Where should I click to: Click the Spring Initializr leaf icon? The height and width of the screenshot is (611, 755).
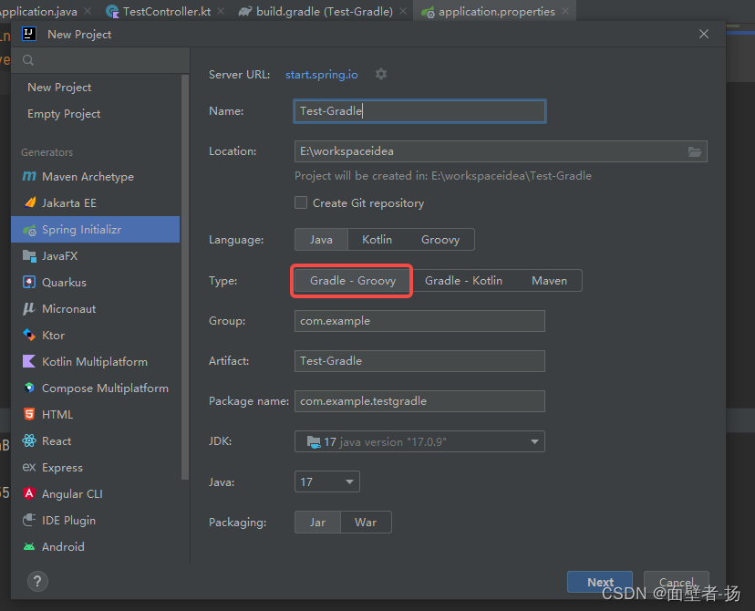point(29,230)
